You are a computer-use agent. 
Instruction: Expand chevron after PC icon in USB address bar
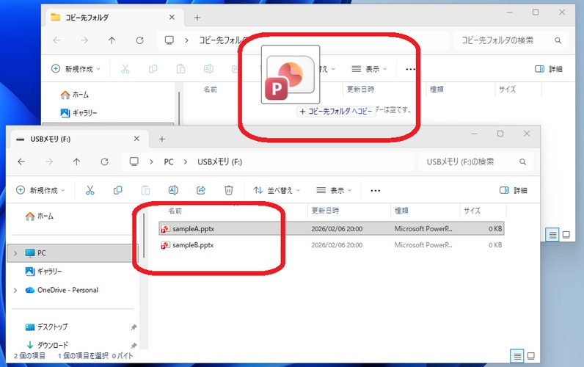151,161
